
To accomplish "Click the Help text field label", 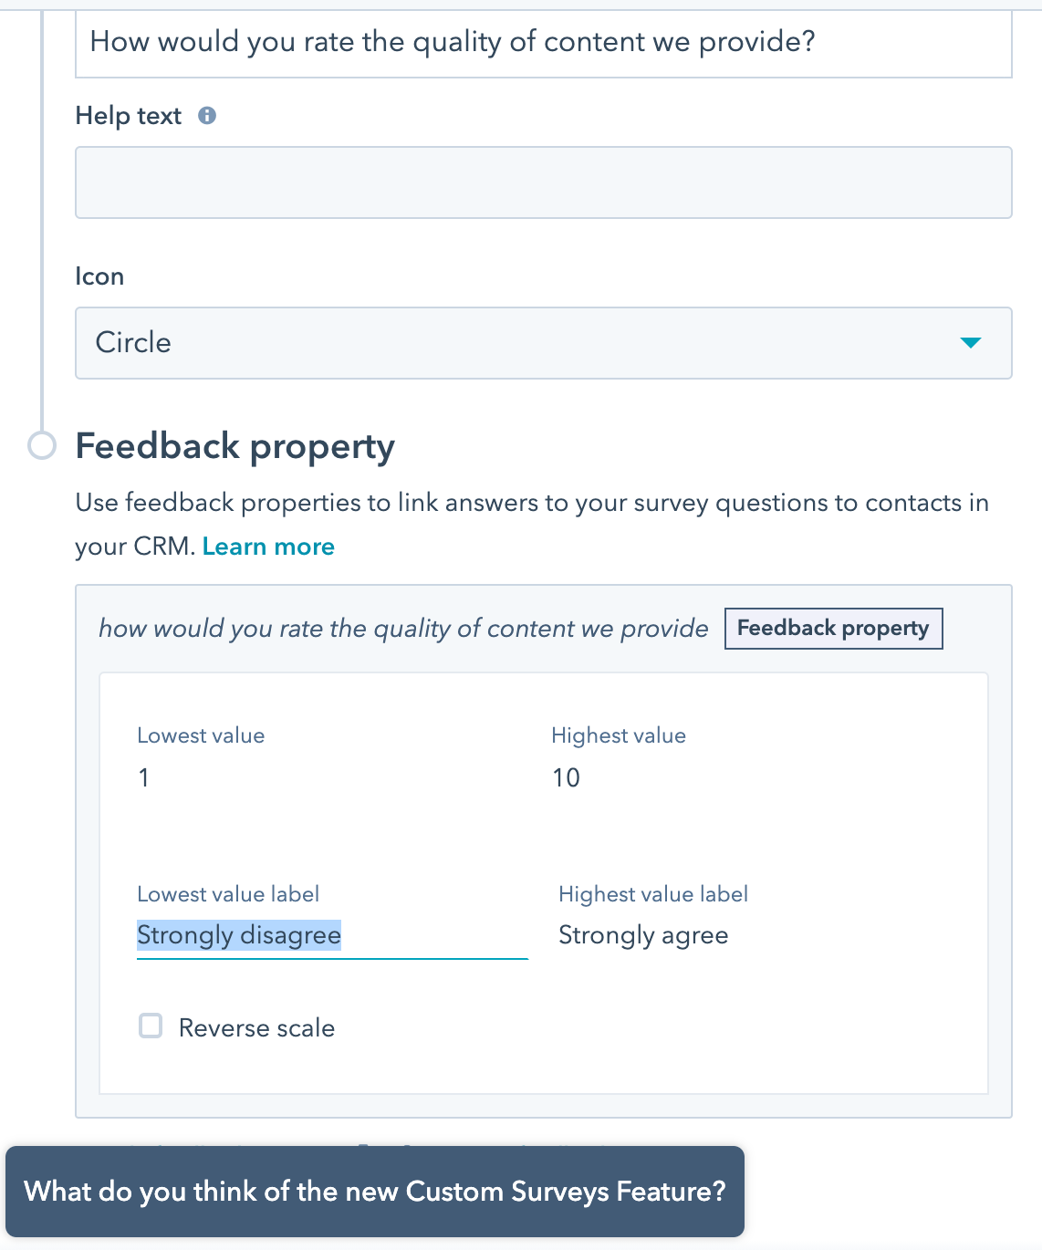I will pos(128,116).
